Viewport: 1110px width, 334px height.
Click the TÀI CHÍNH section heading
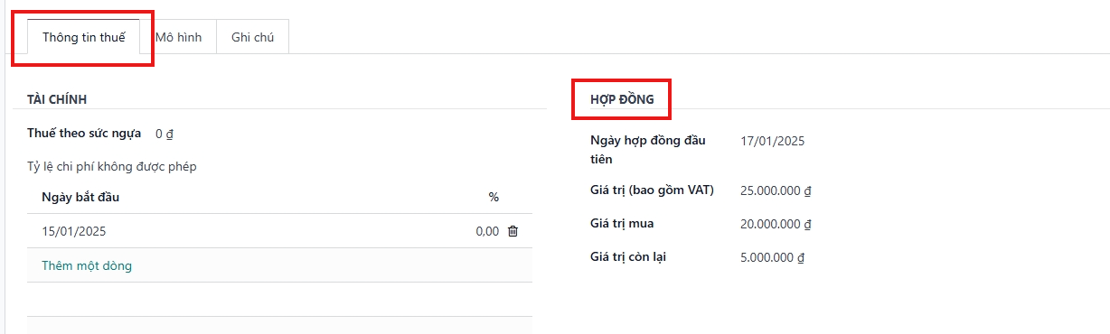tap(57, 98)
